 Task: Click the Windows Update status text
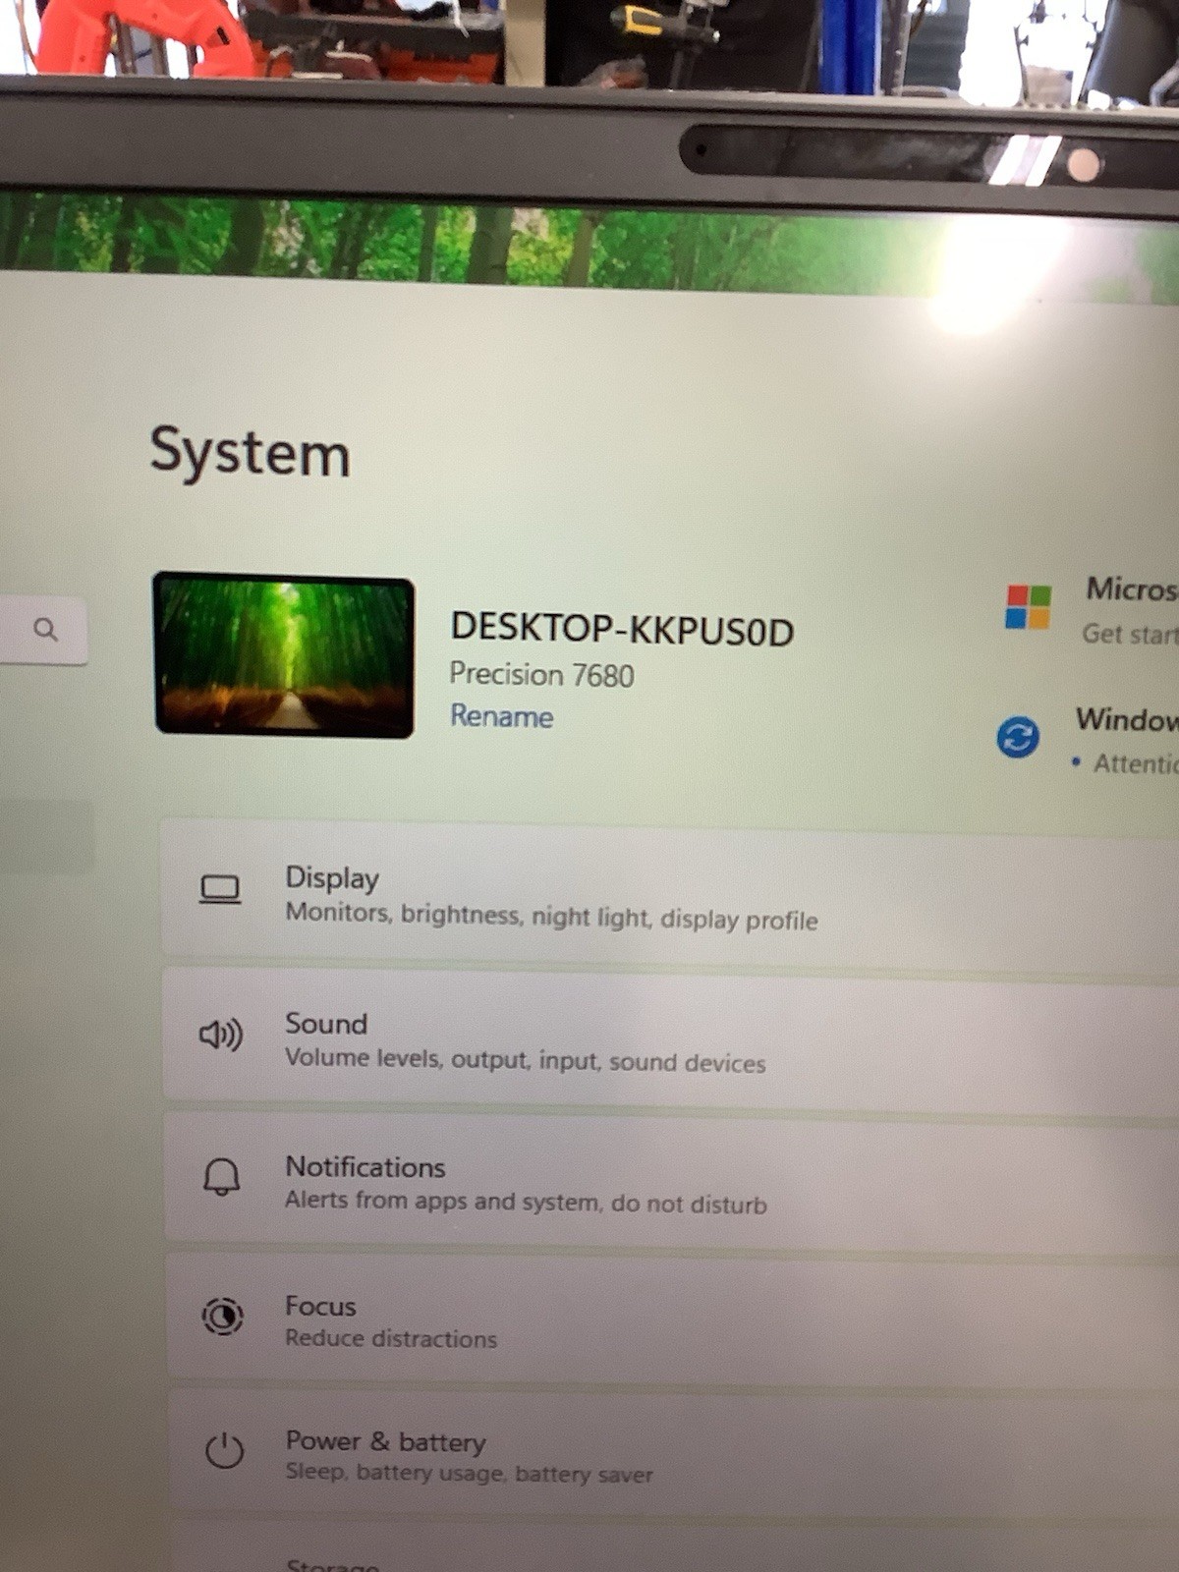pyautogui.click(x=1135, y=763)
